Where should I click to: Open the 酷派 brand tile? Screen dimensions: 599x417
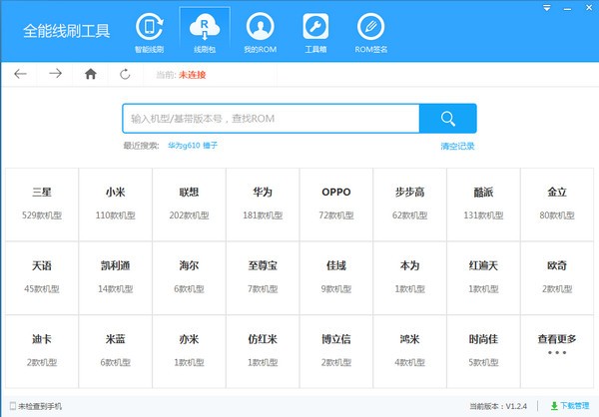click(483, 205)
